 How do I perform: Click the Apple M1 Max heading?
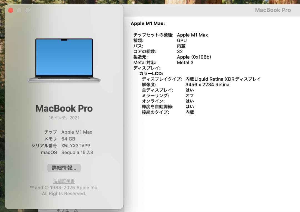click(x=147, y=24)
